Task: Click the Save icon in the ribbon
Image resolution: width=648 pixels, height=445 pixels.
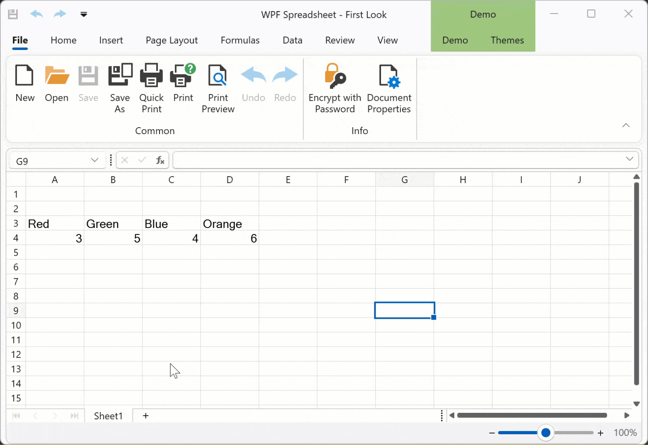Action: point(88,75)
